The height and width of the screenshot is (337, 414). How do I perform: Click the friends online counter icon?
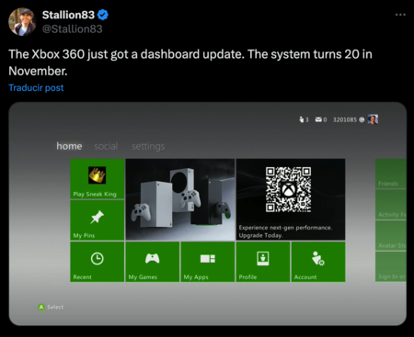point(302,119)
